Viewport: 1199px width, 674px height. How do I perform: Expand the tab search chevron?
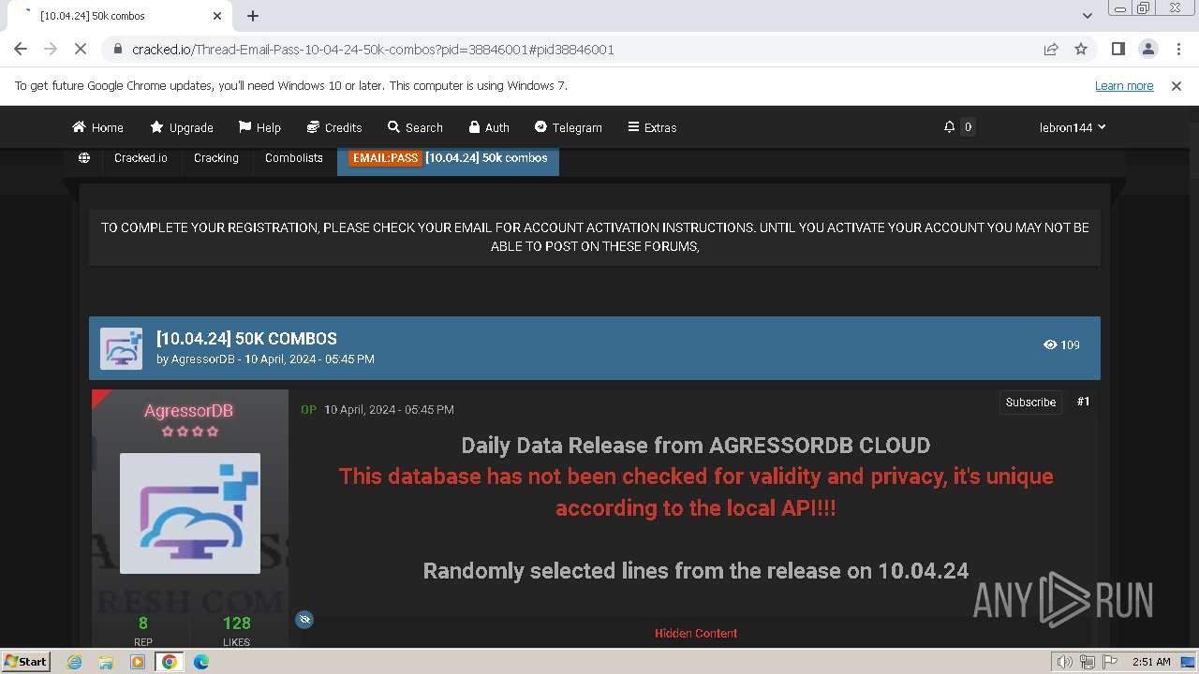coord(1088,16)
